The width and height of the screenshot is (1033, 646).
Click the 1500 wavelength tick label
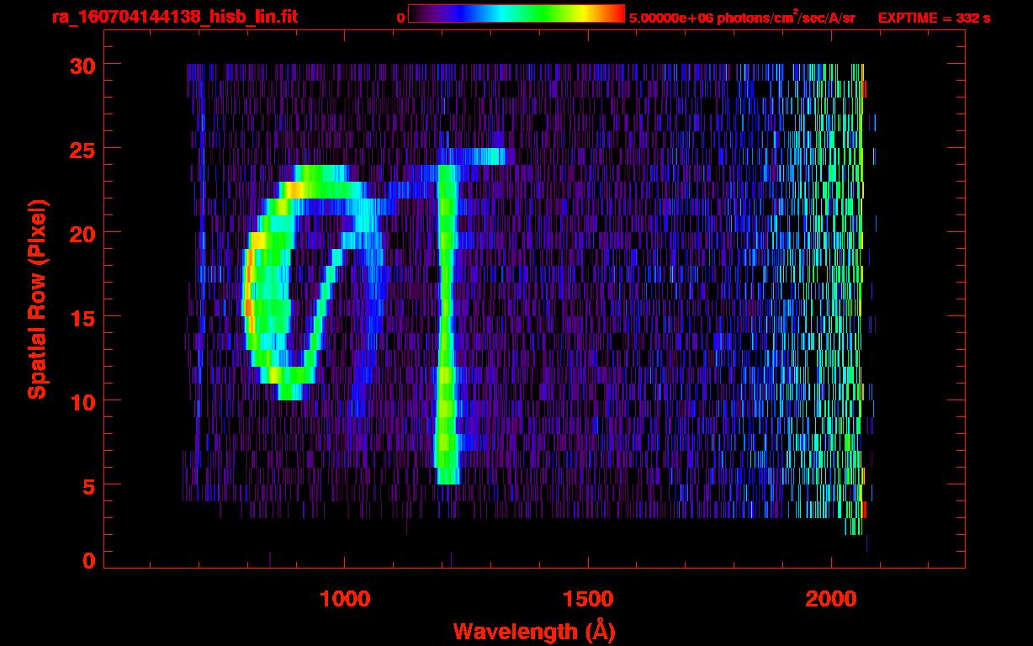pyautogui.click(x=587, y=599)
